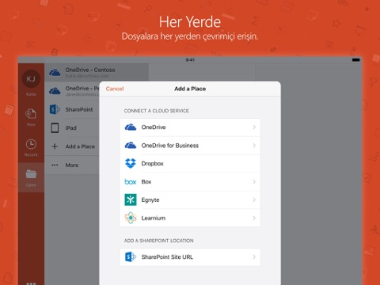Click the Egnyte logo icon
Viewport: 380px width, 285px height.
pyautogui.click(x=131, y=199)
